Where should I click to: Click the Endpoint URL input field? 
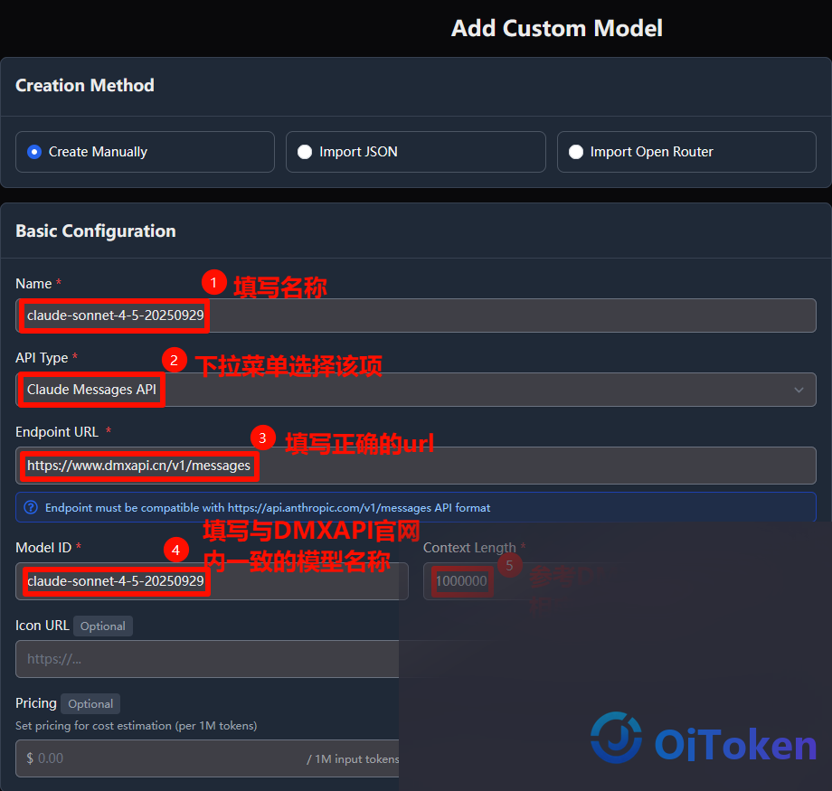pyautogui.click(x=415, y=466)
